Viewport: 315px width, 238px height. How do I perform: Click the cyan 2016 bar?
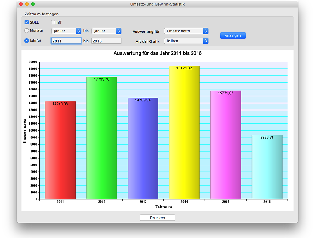tap(267, 167)
